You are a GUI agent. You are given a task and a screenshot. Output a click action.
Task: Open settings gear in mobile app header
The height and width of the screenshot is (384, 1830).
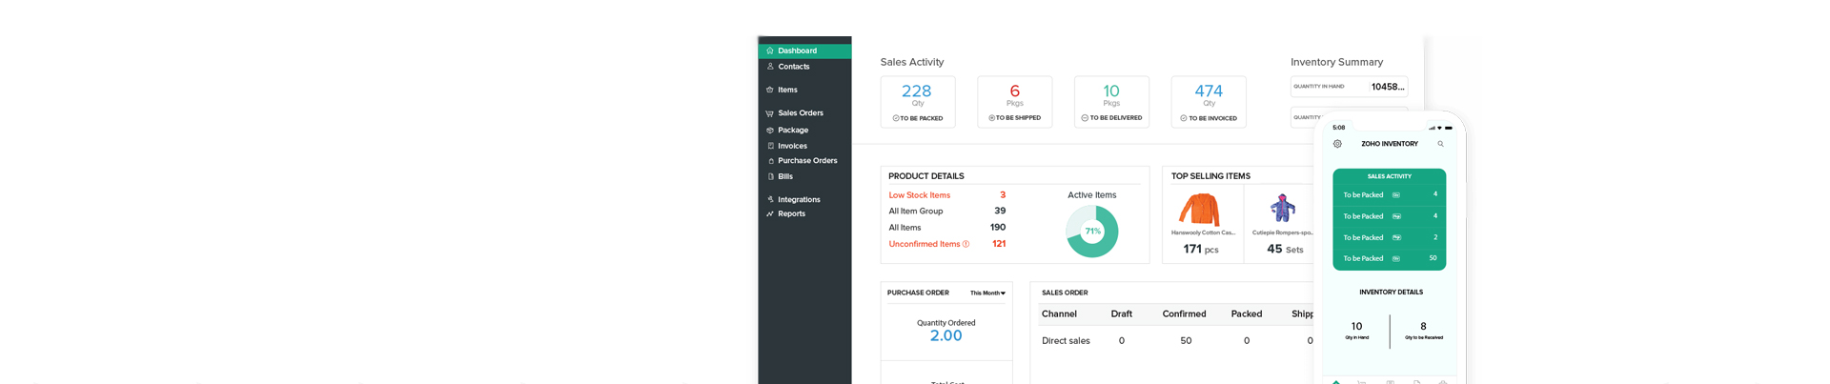[x=1337, y=144]
